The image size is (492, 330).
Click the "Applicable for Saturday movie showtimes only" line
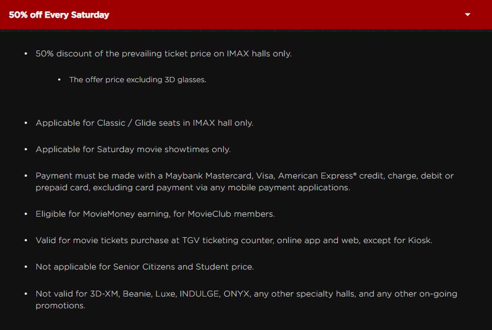coord(133,149)
